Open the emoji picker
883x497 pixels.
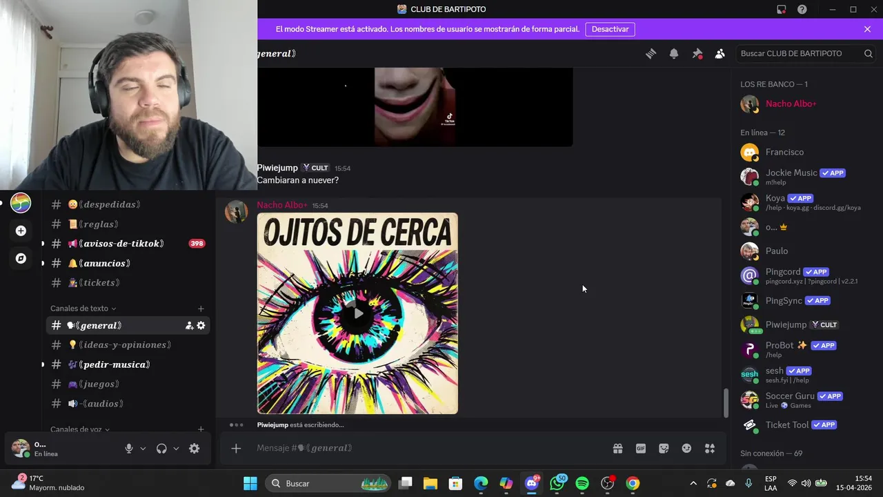(x=686, y=449)
